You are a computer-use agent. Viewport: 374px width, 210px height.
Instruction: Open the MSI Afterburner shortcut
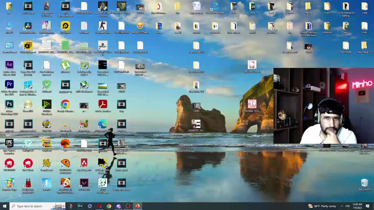[84, 85]
